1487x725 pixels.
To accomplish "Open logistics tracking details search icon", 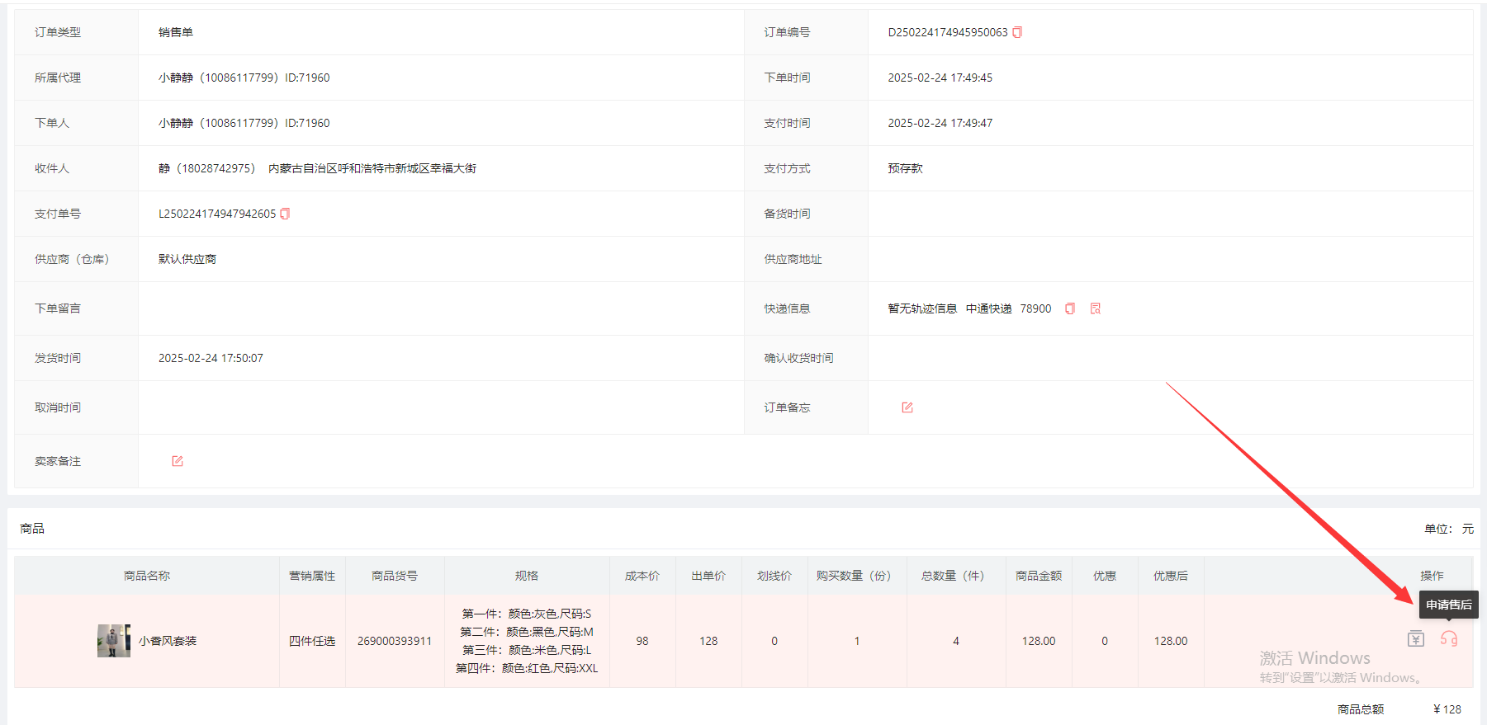I will pos(1096,308).
